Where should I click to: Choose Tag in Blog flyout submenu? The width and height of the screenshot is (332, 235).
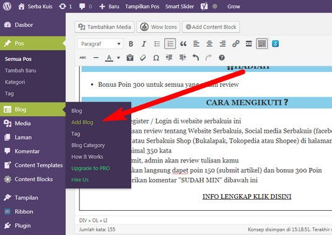click(x=76, y=134)
